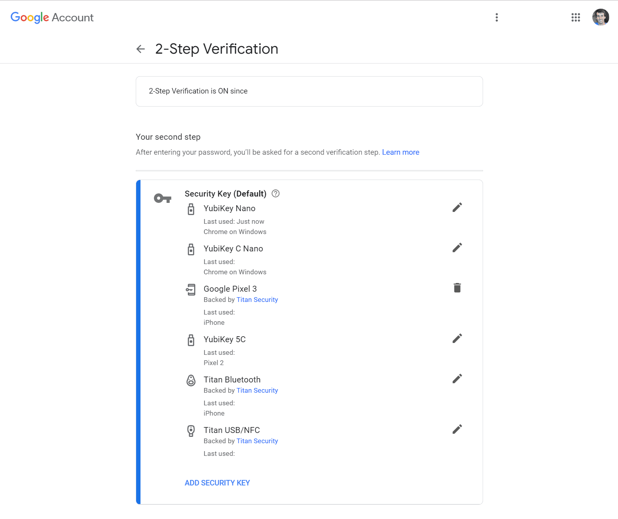Viewport: 618px width, 519px height.
Task: Select the YubiKey Nano entry name
Action: [229, 208]
